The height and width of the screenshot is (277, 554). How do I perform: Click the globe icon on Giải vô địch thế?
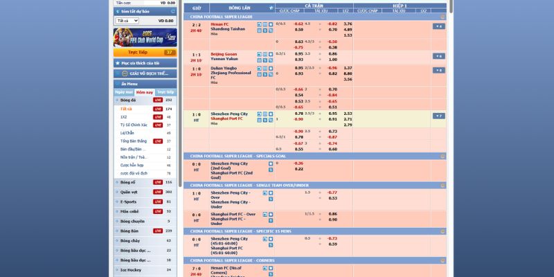tap(123, 73)
